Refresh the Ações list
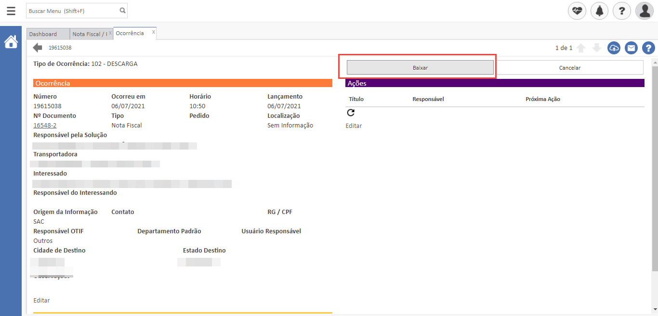 (351, 113)
